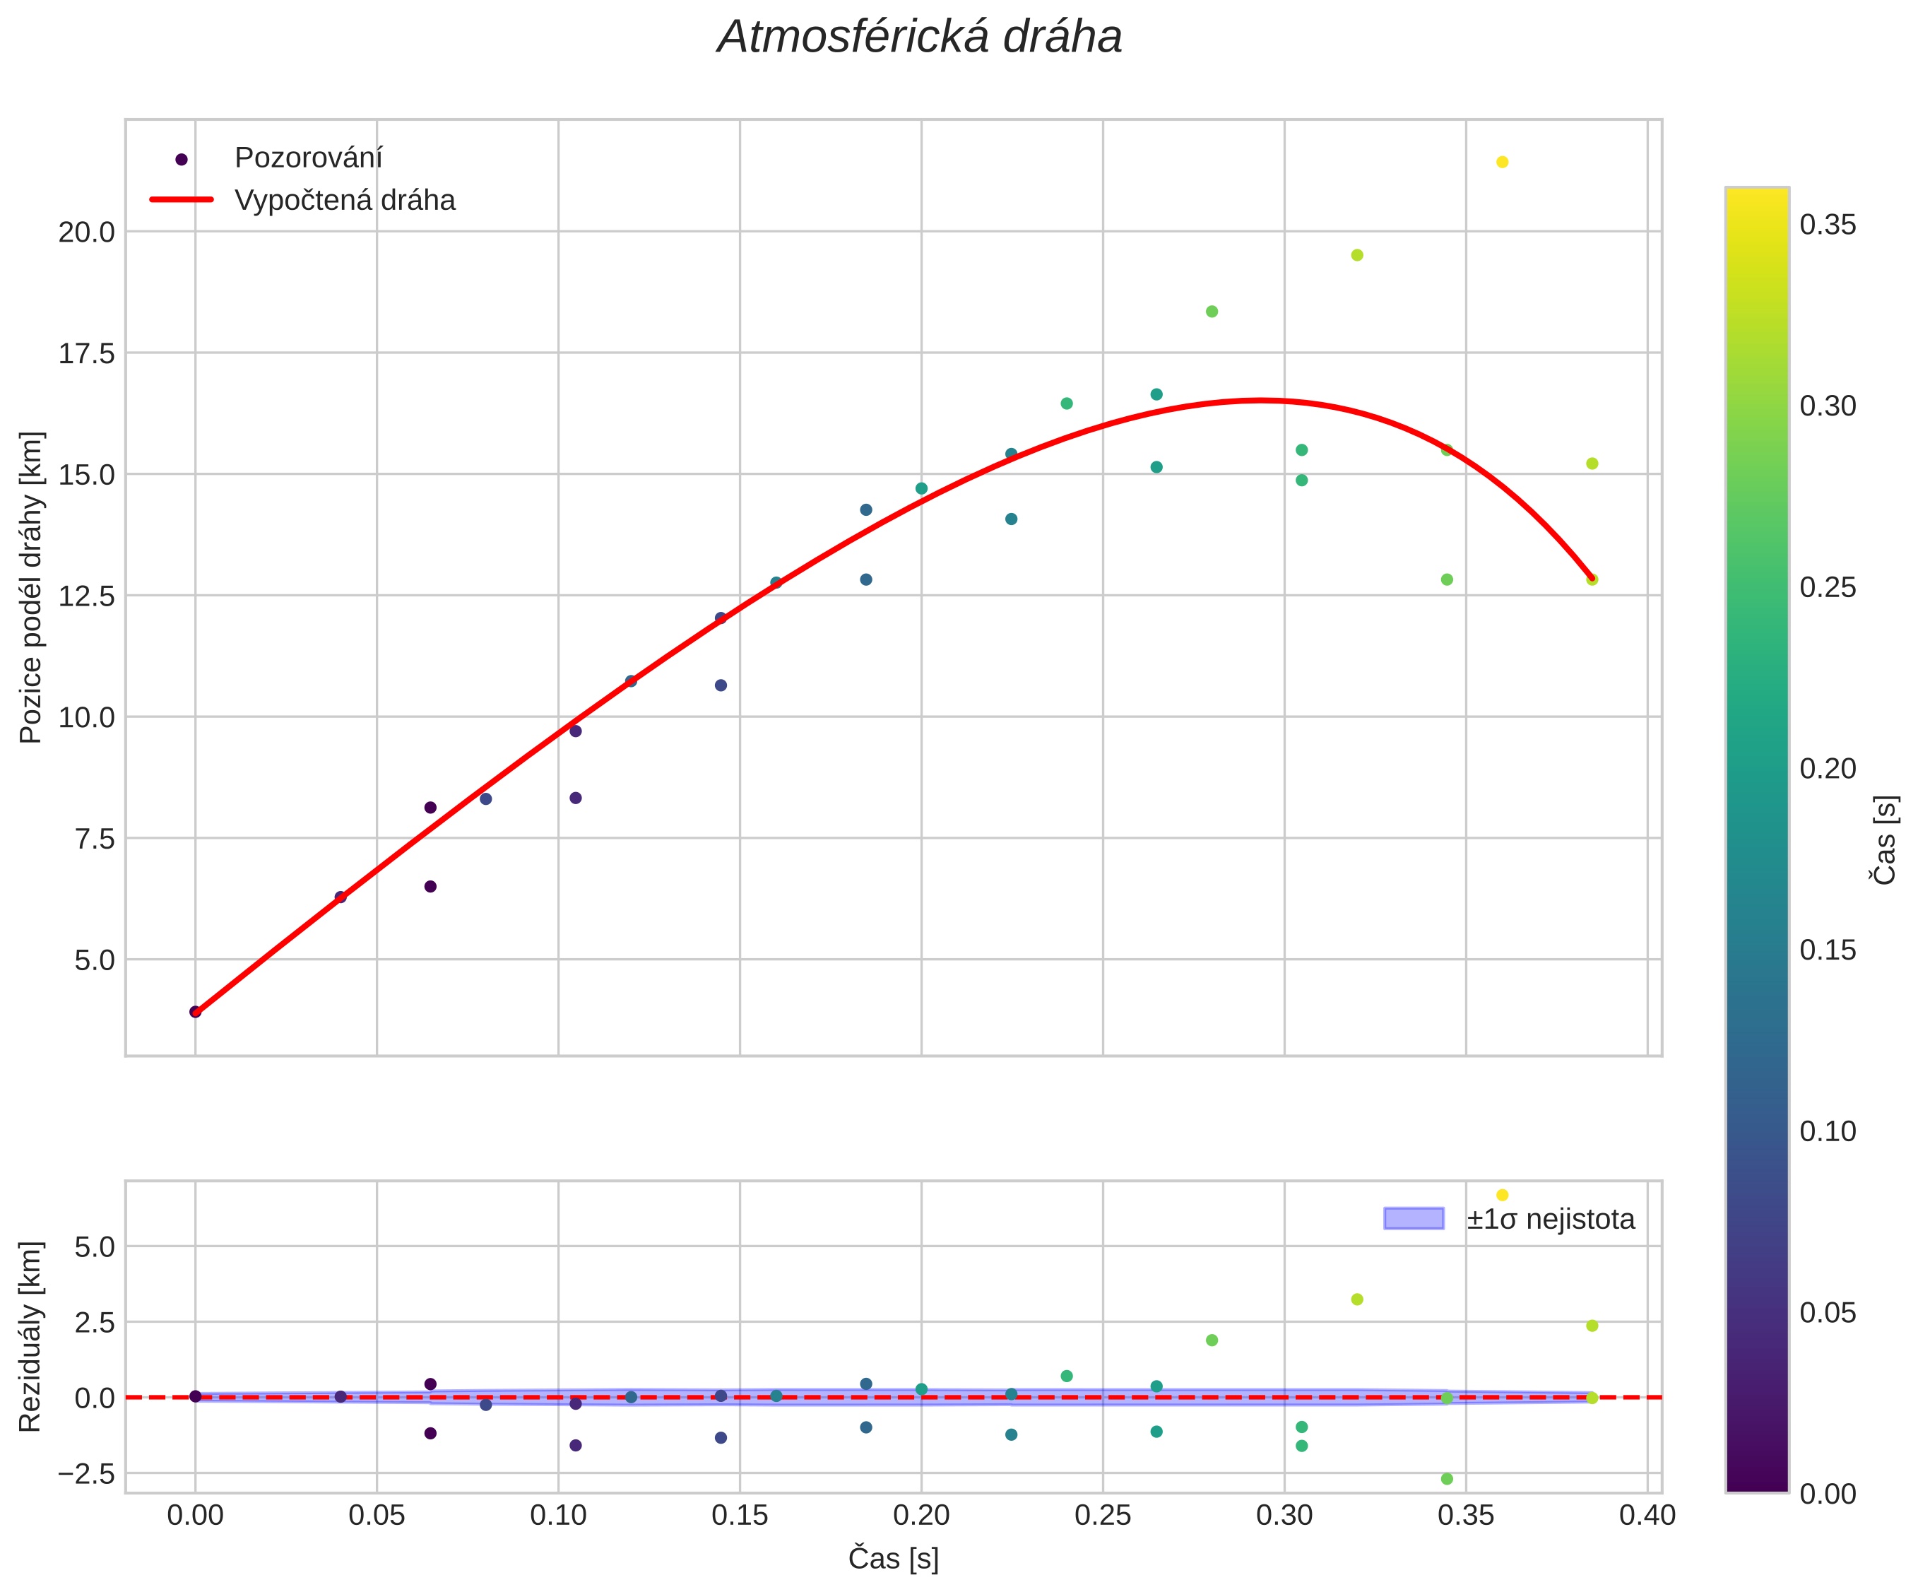This screenshot has height=1592, width=1918.
Task: Click the red 'Vypočtená dráha' legend line
Action: pyautogui.click(x=181, y=199)
